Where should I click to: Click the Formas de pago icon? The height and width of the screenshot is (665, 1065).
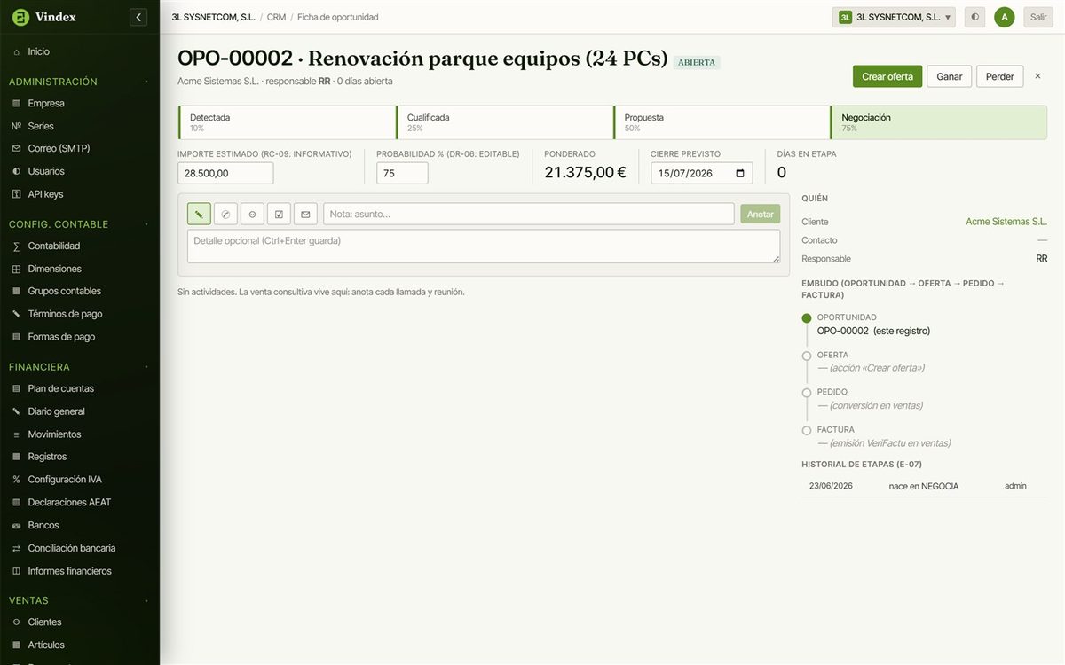pos(16,337)
